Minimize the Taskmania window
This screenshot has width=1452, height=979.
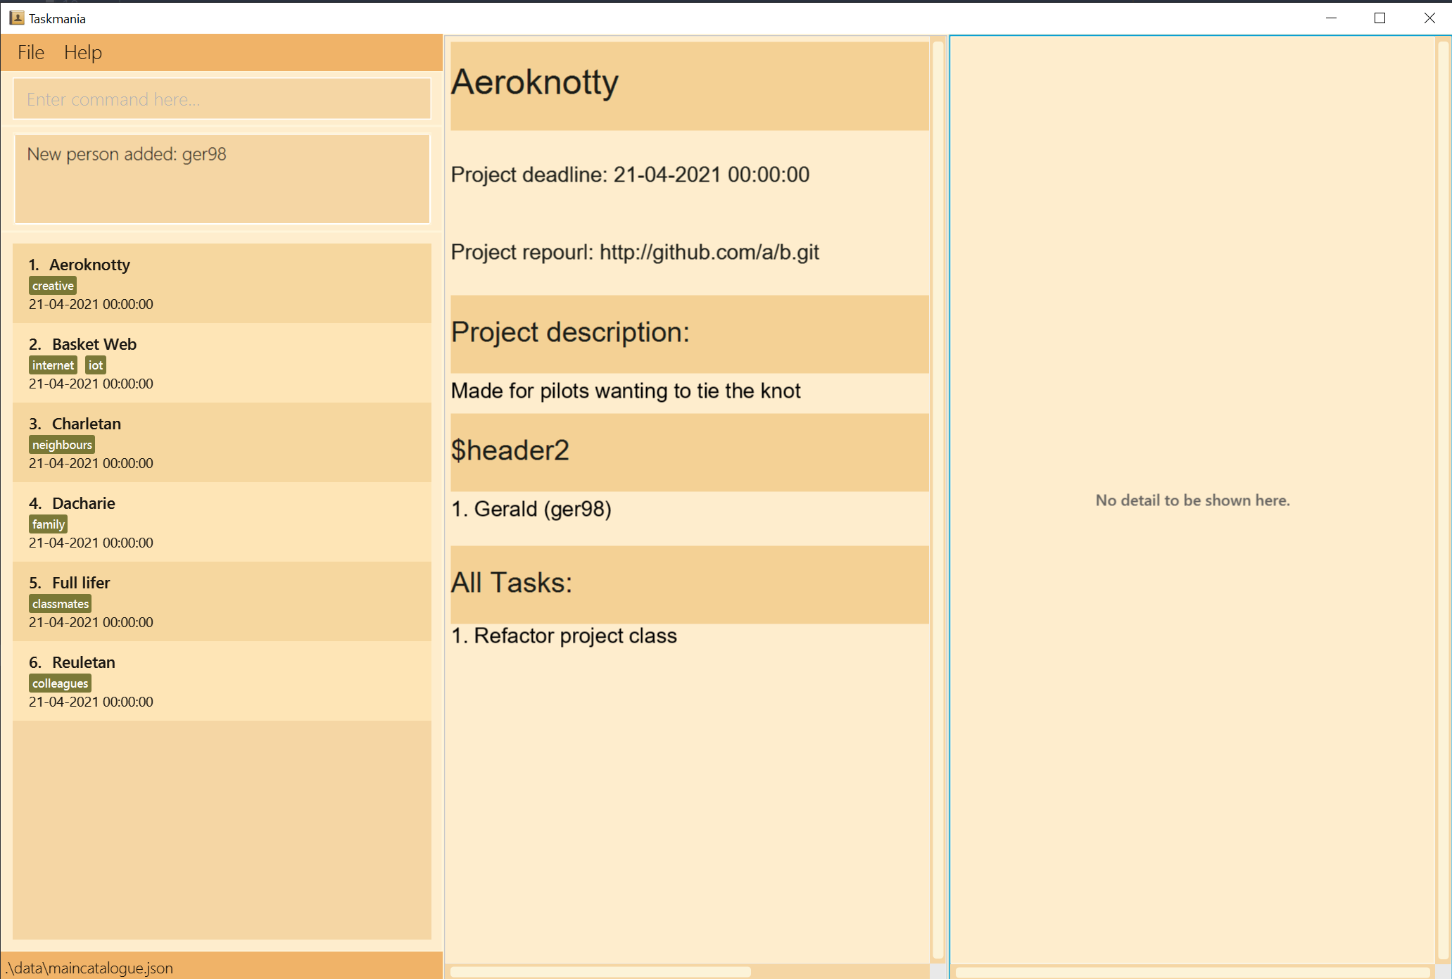pyautogui.click(x=1331, y=18)
